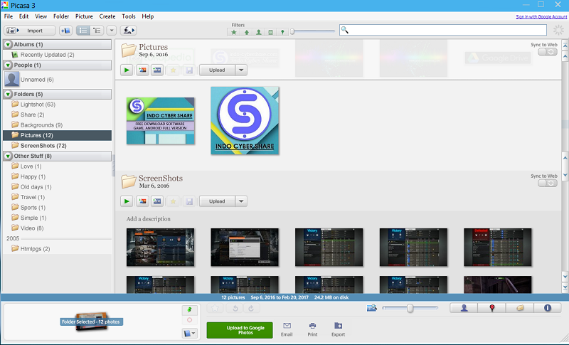Show the People panel
Screen dimensions: 569x345
tap(464, 308)
